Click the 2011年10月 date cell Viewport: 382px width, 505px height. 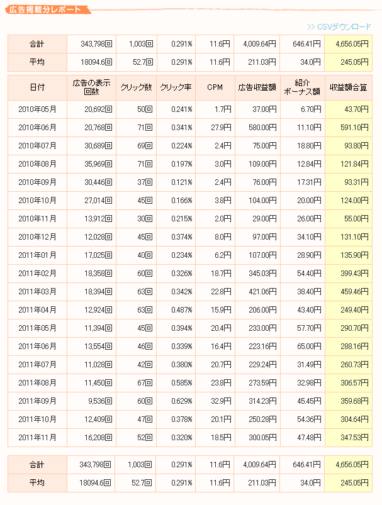click(x=37, y=419)
